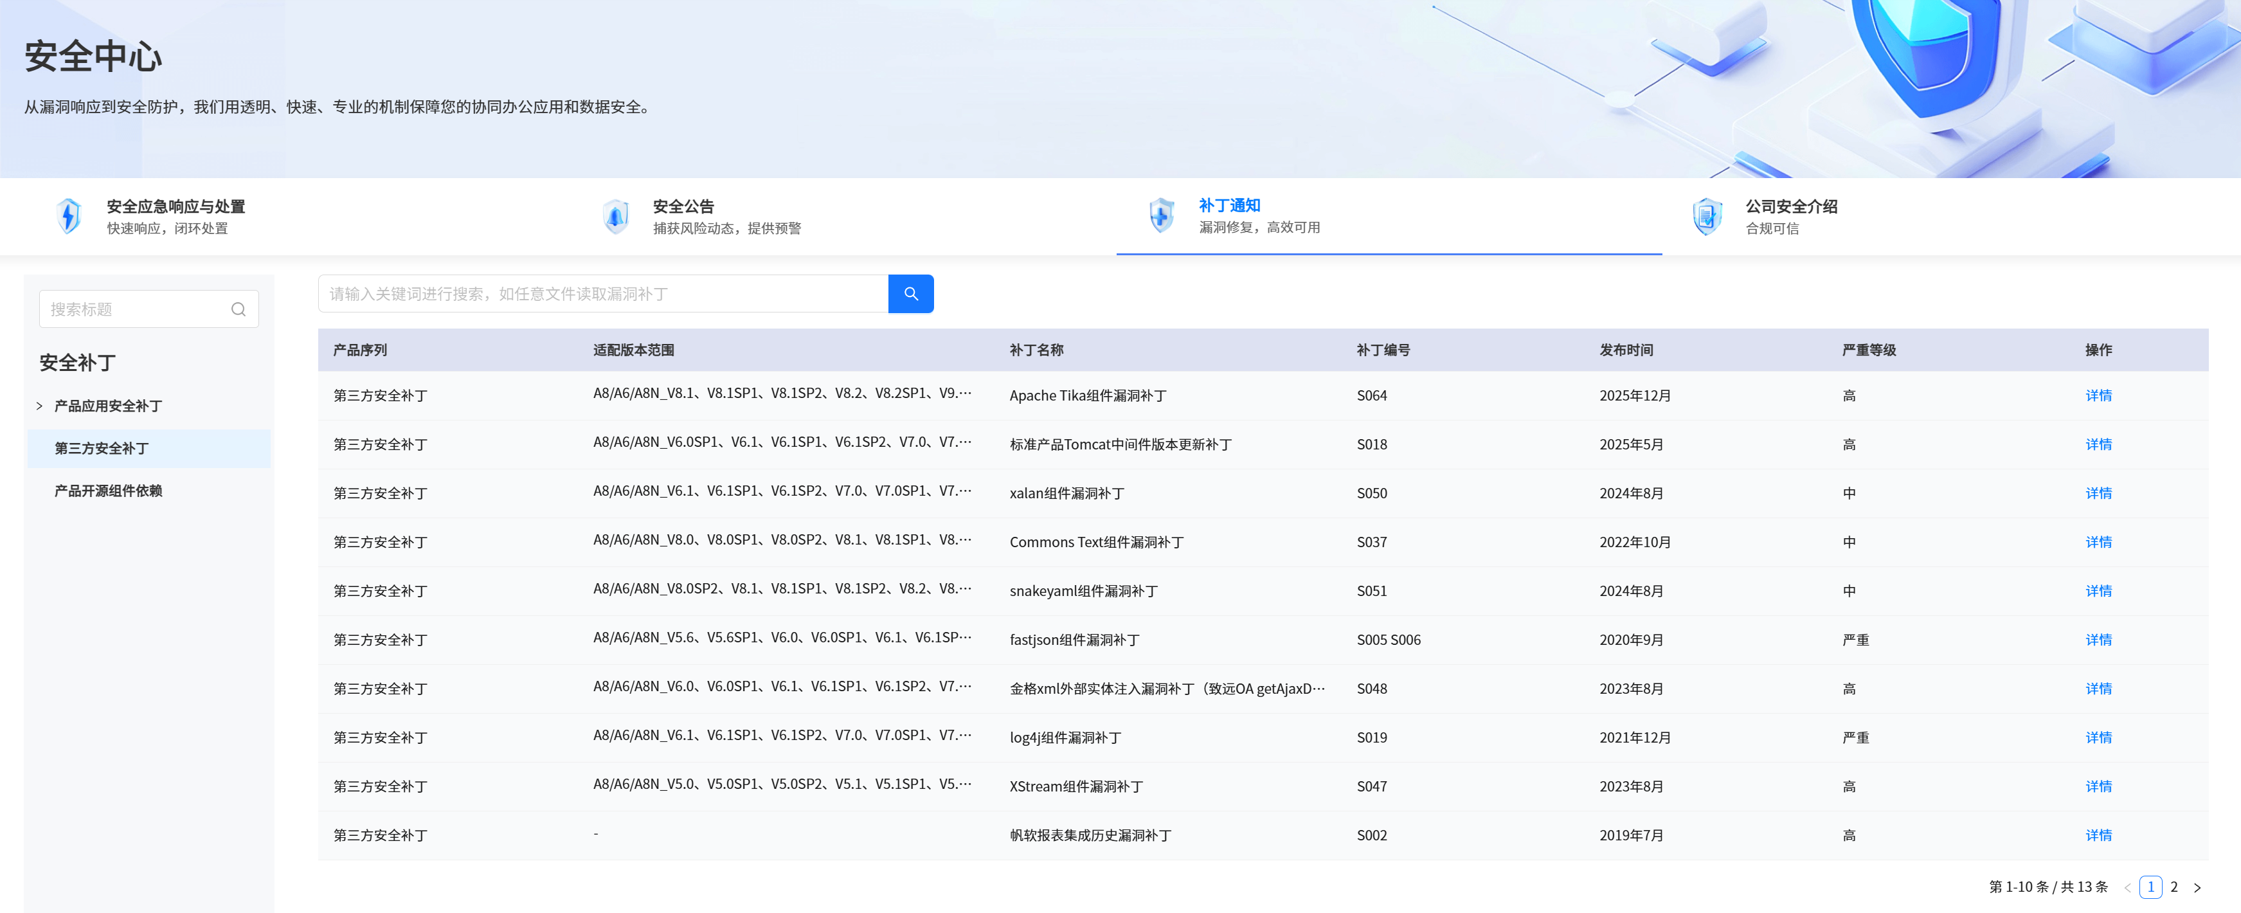This screenshot has height=913, width=2241.
Task: Select current page 1 button
Action: click(2150, 887)
